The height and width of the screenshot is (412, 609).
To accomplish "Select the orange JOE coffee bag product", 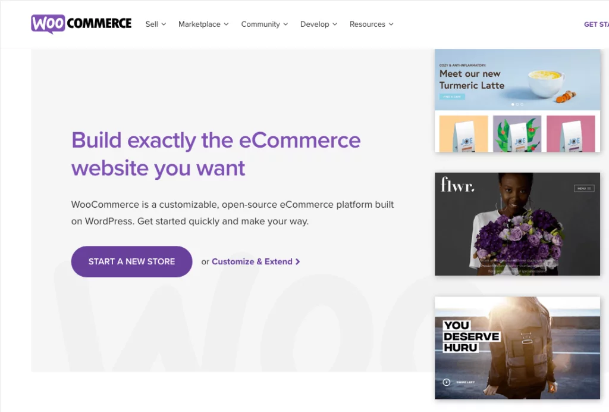I will click(464, 133).
